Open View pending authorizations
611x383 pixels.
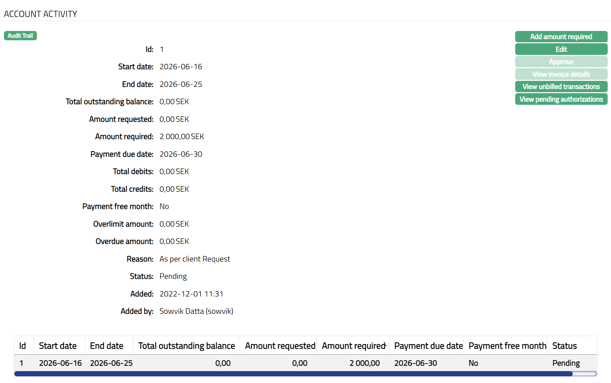(x=561, y=99)
